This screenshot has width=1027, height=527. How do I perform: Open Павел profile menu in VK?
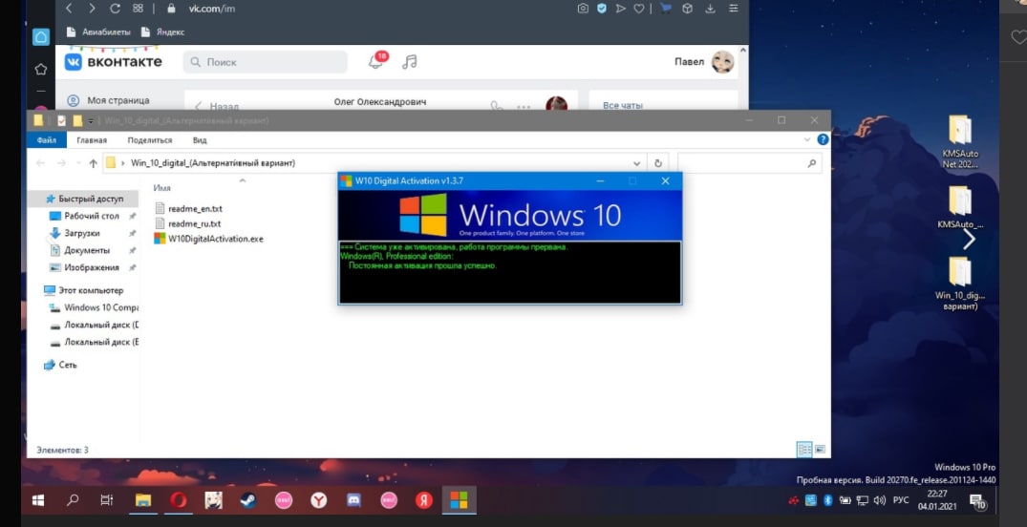point(704,61)
